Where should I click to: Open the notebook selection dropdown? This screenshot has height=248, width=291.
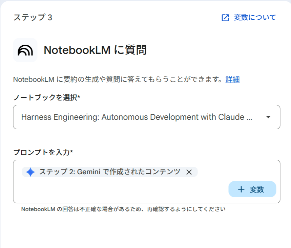coord(147,117)
